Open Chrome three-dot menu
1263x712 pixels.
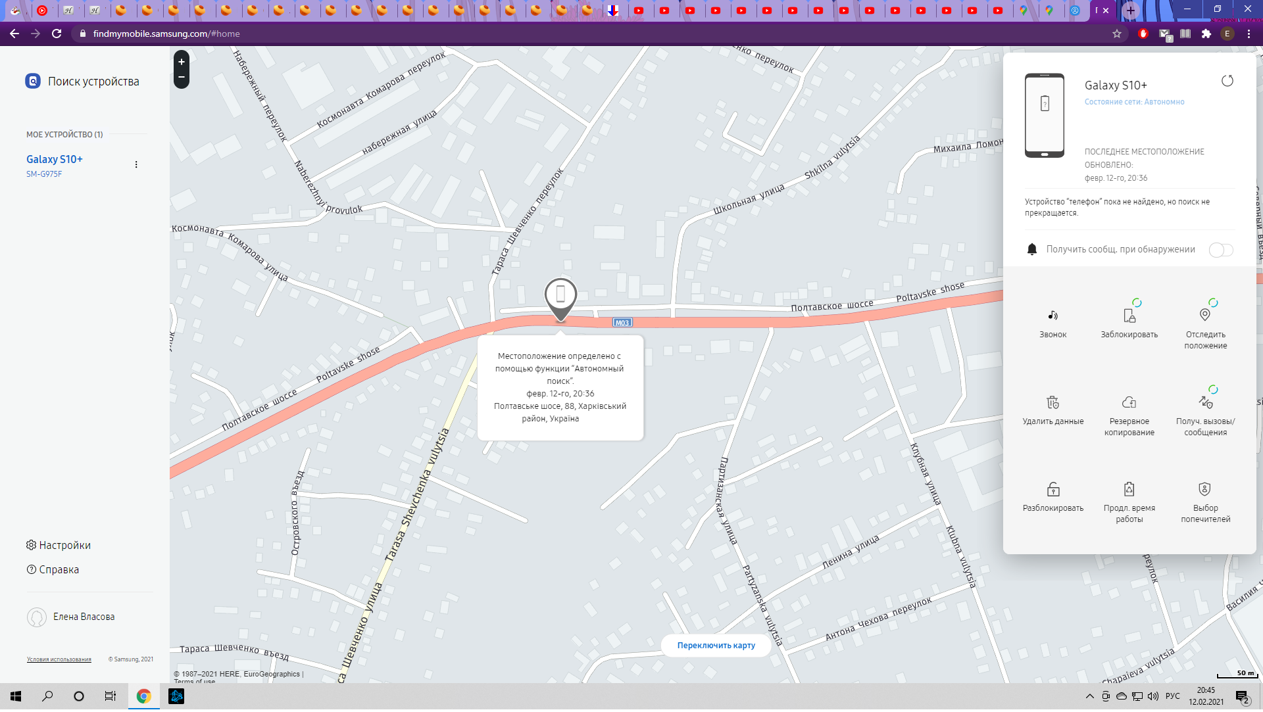pos(1249,34)
